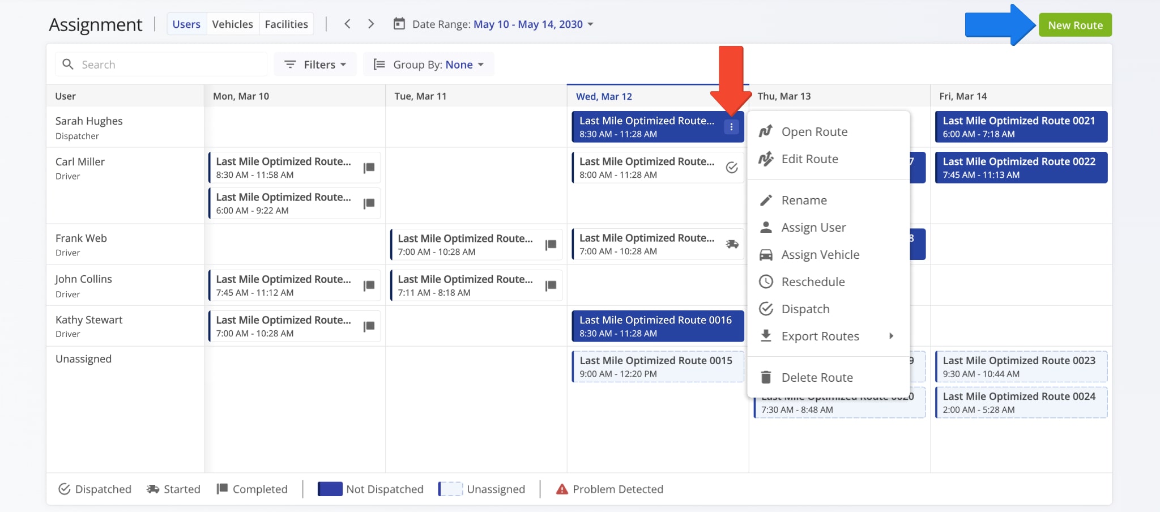Click the Open Route icon in the context menu
This screenshot has height=512, width=1160.
point(766,131)
